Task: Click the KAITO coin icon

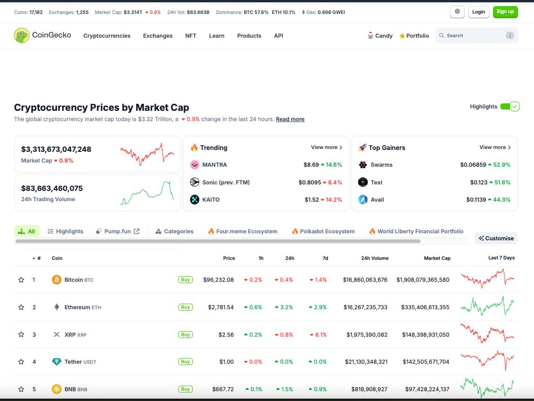Action: pyautogui.click(x=195, y=199)
